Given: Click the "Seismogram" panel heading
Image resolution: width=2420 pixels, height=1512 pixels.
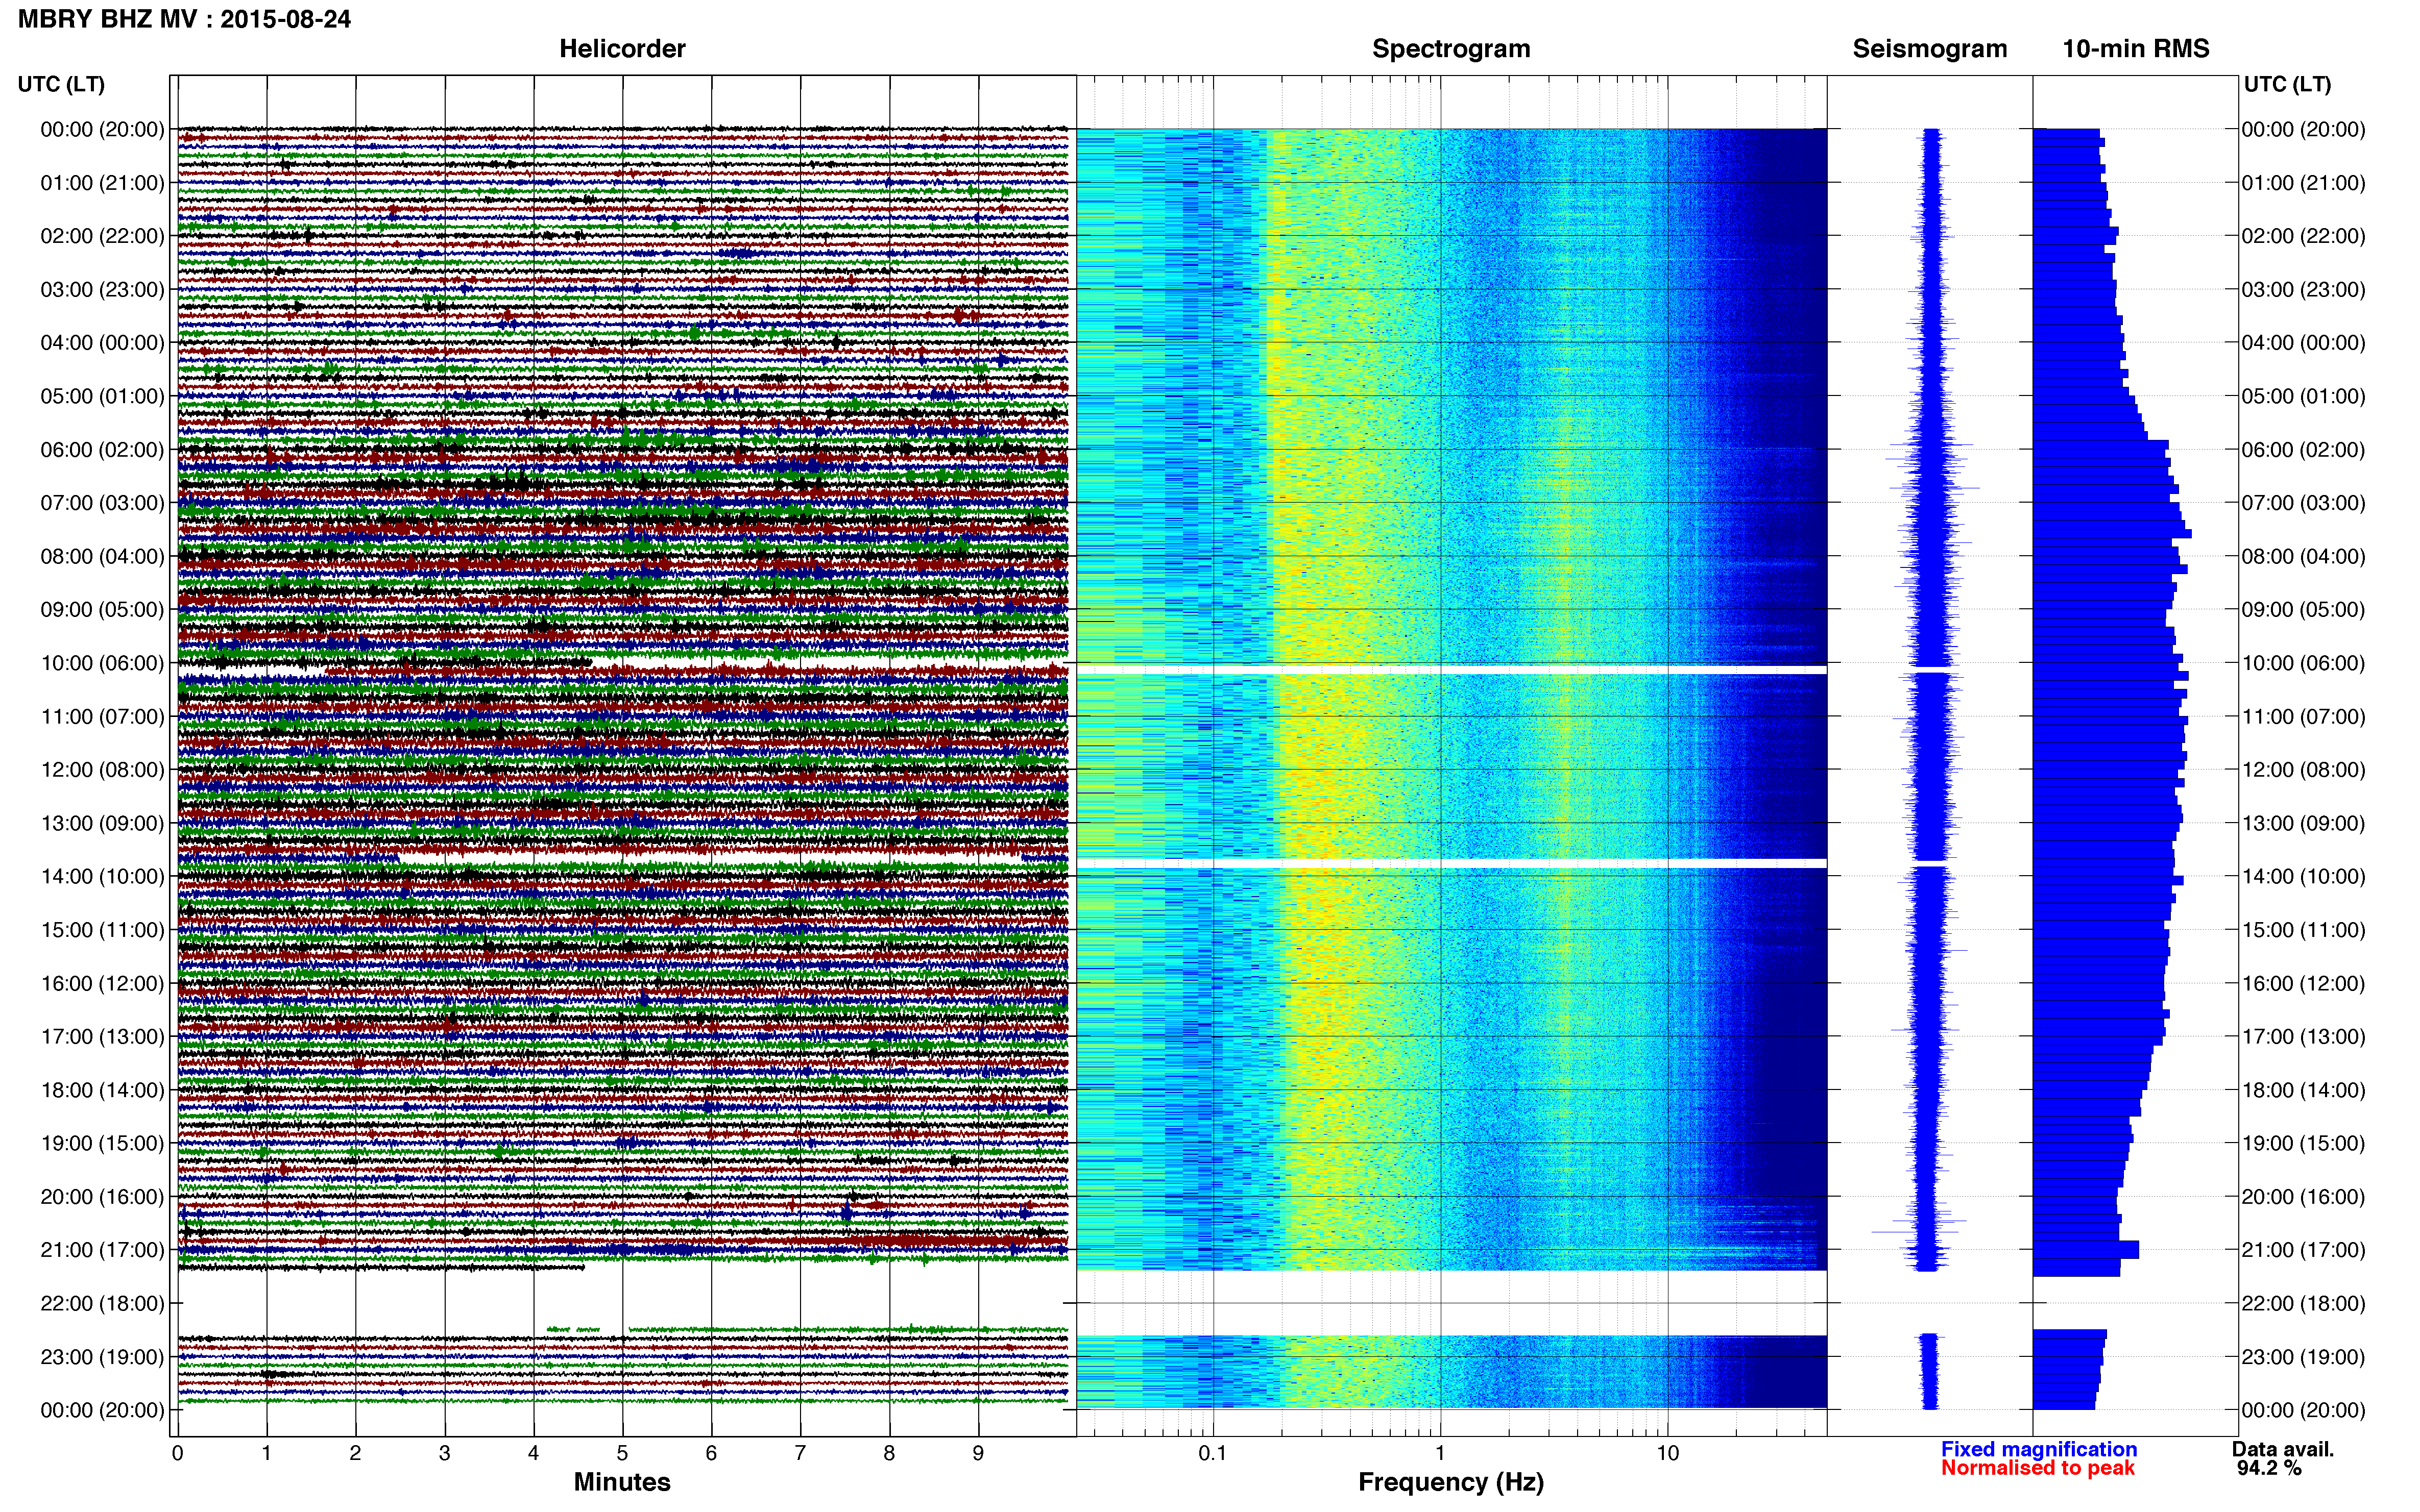Looking at the screenshot, I should coord(1930,49).
